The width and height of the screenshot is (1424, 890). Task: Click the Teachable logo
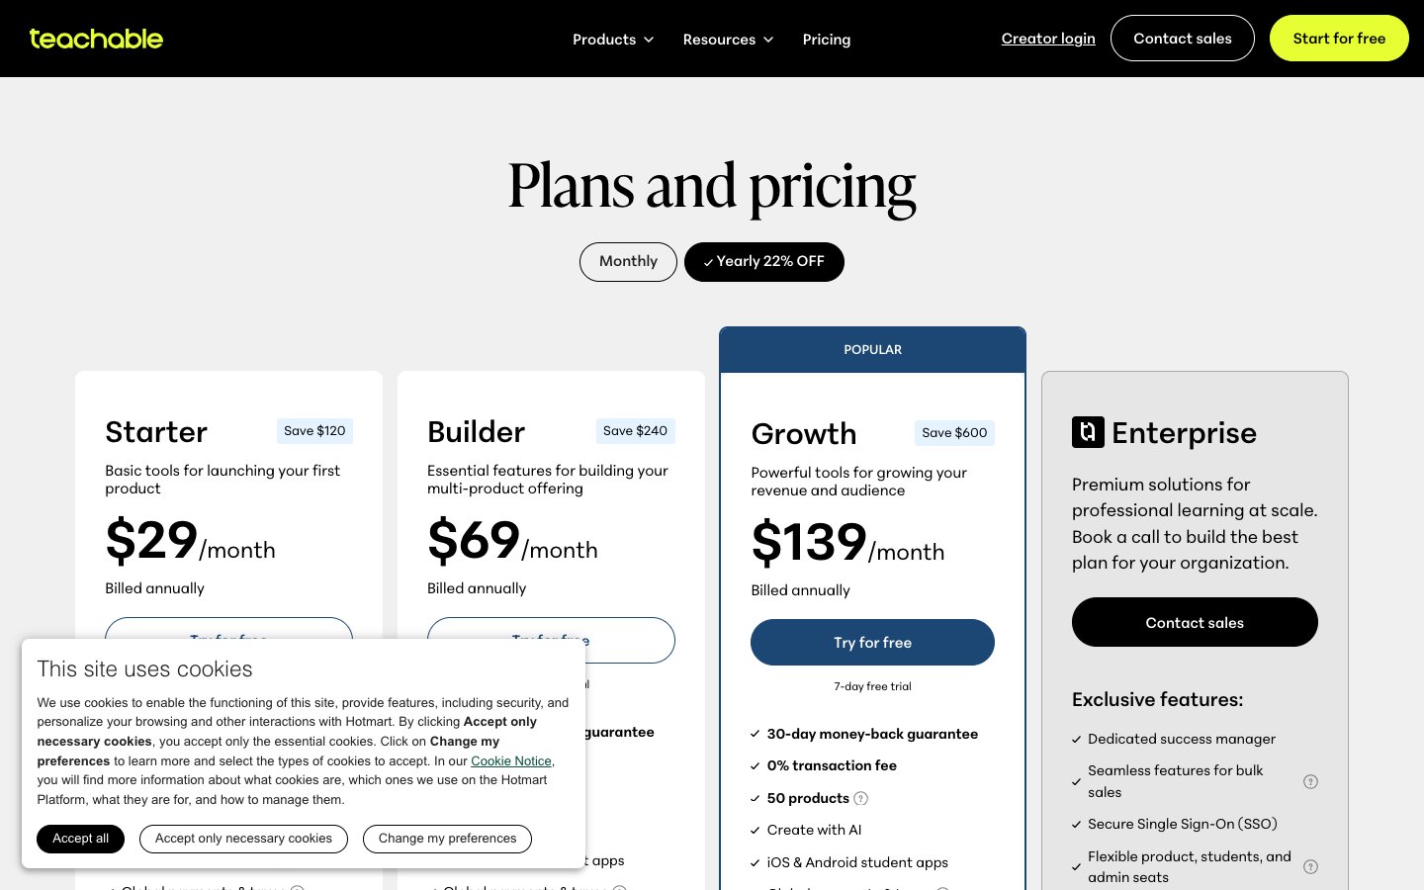96,39
